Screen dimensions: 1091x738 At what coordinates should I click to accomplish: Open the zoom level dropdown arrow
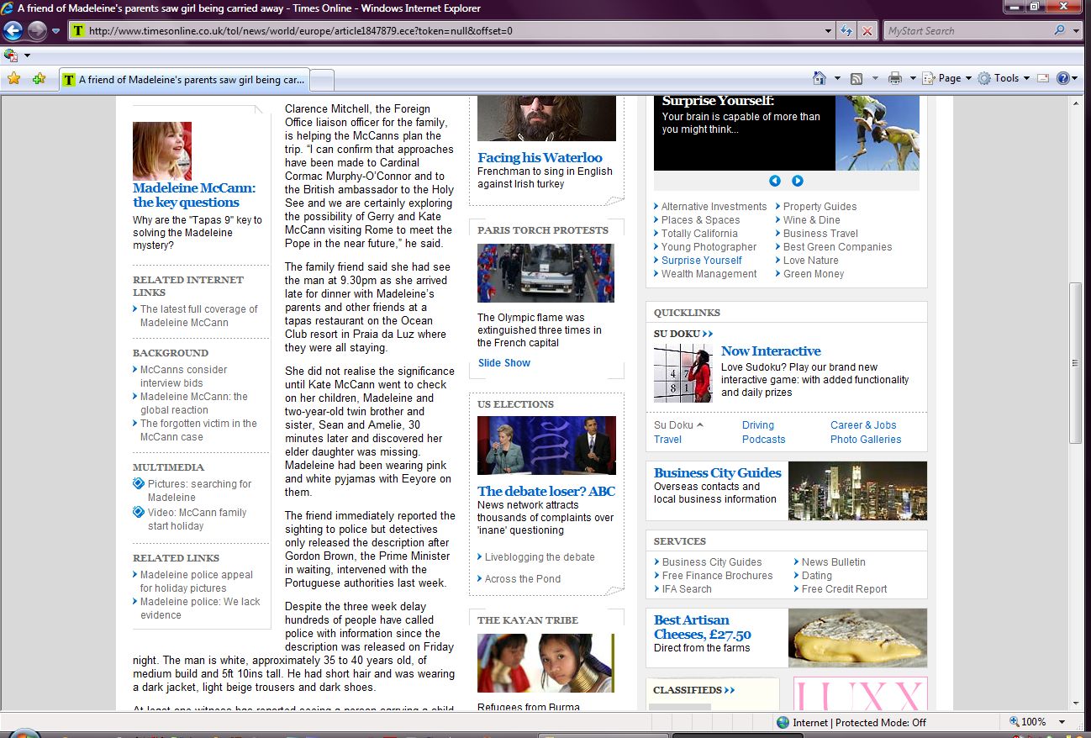1062,722
